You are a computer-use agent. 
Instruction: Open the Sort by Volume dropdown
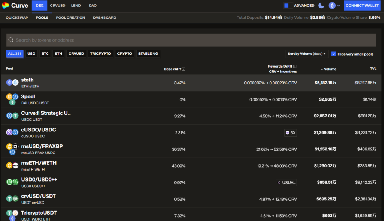tap(307, 54)
